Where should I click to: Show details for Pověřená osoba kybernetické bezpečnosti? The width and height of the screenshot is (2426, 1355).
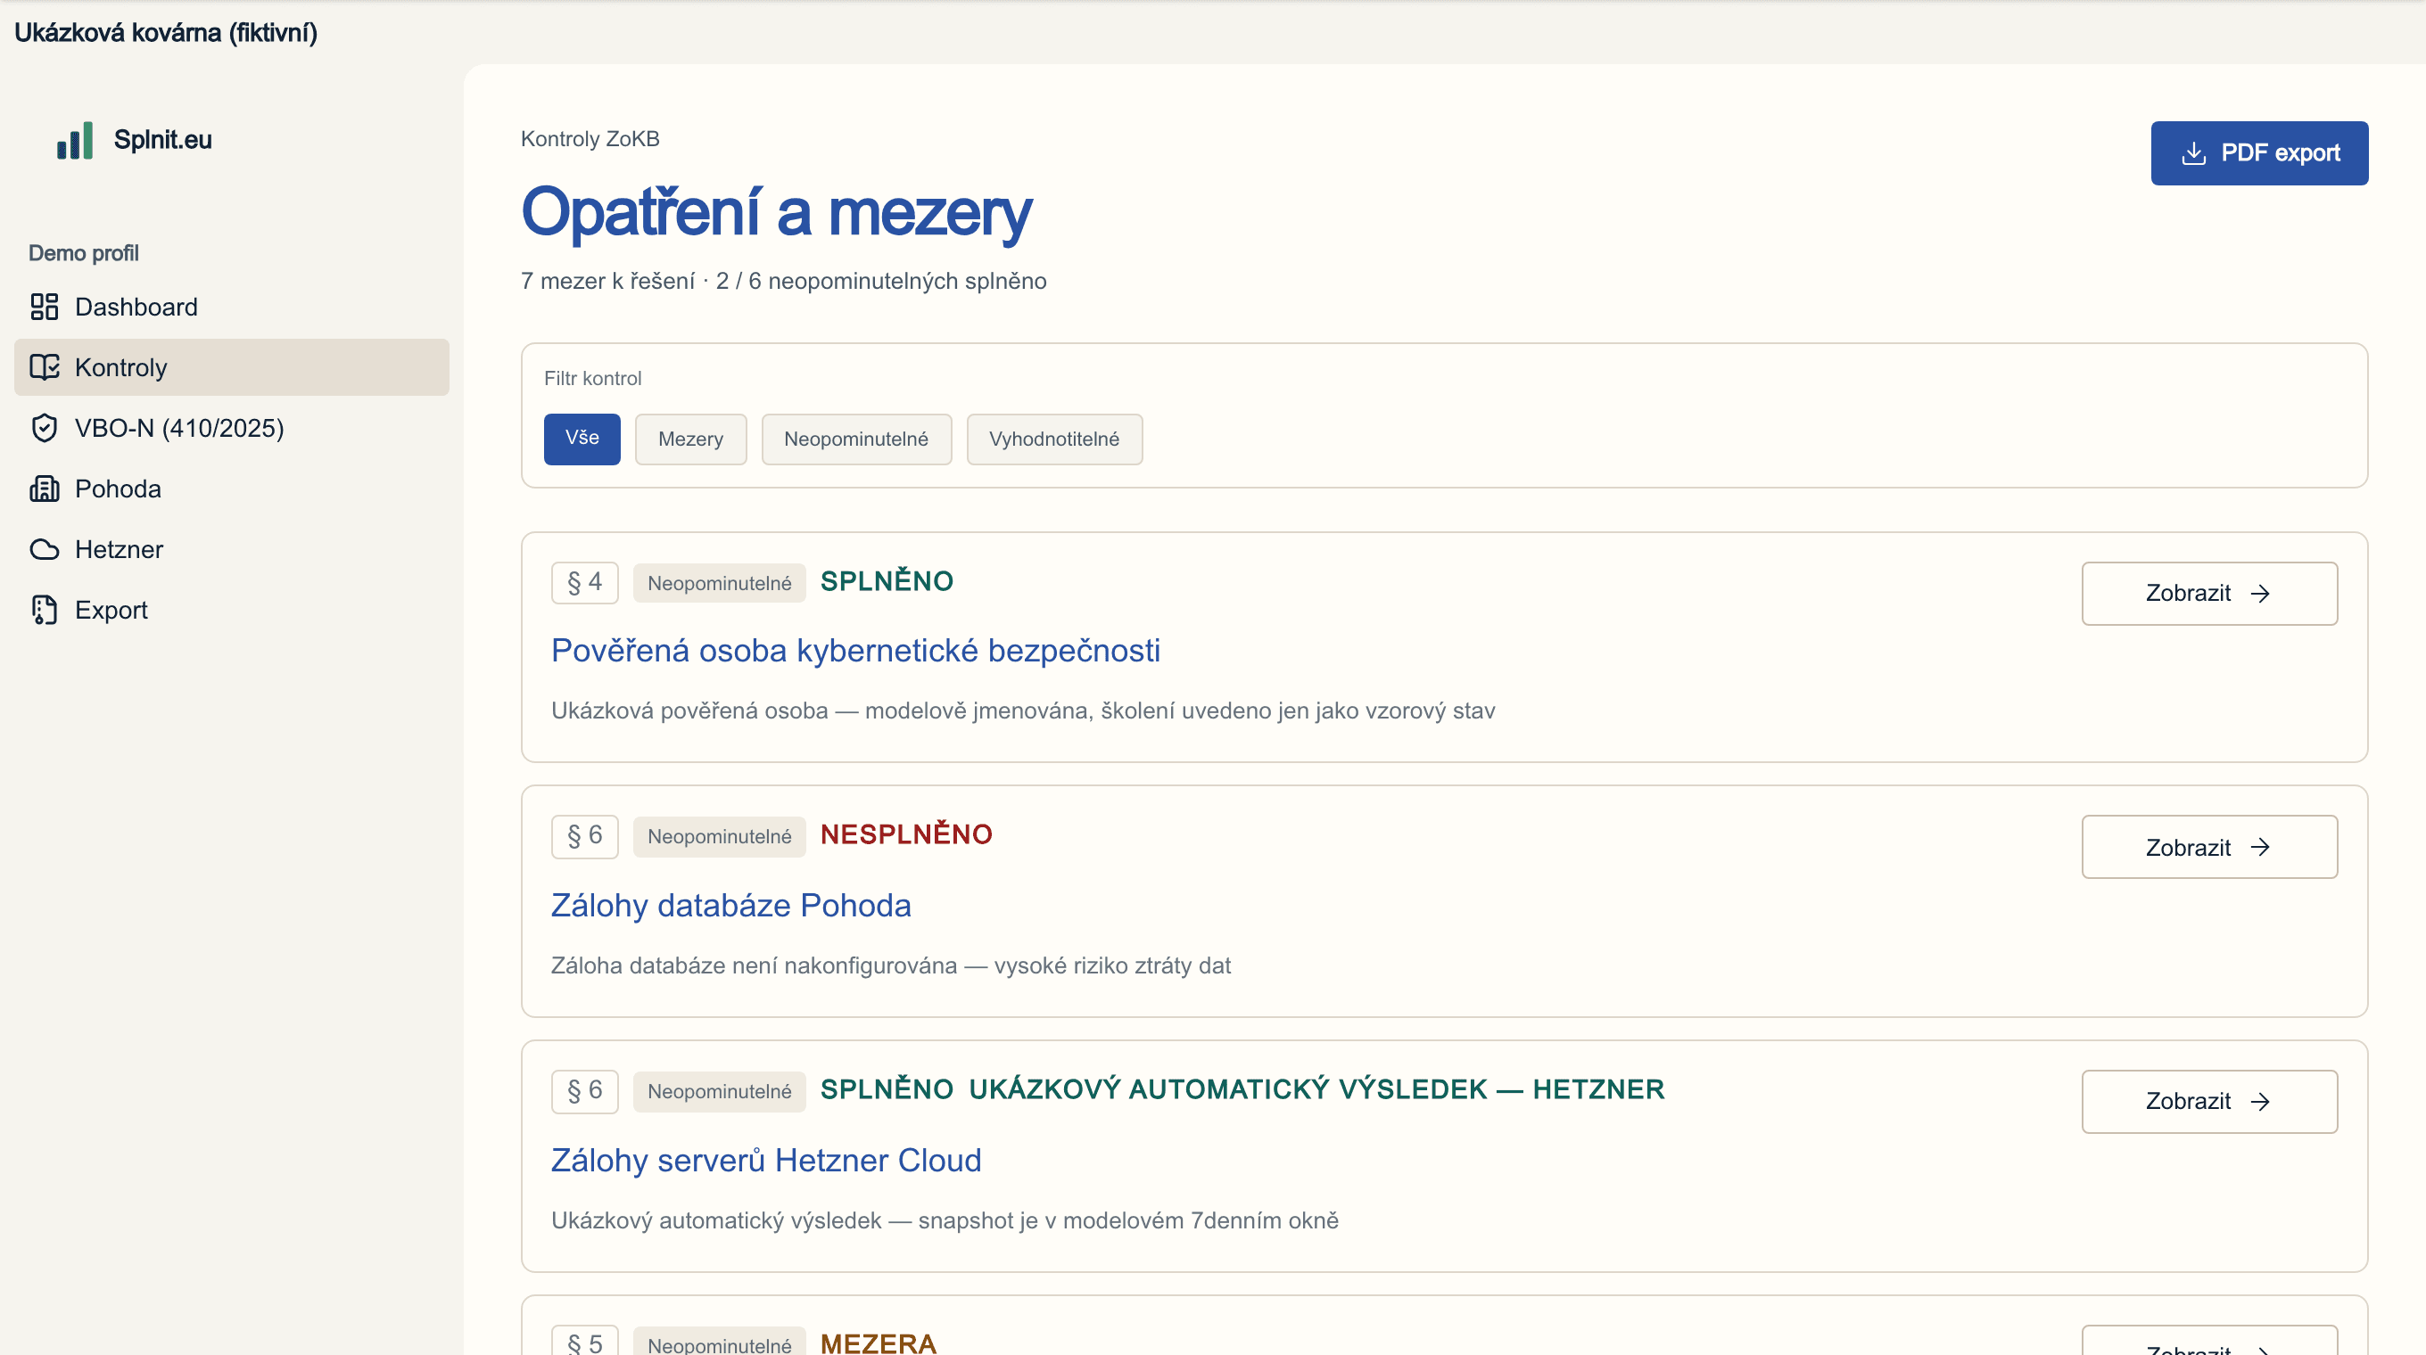(2209, 594)
